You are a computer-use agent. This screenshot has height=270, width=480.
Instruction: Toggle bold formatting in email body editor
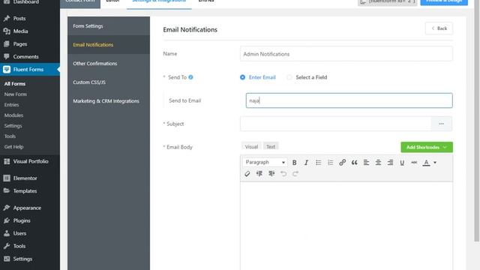click(x=294, y=163)
